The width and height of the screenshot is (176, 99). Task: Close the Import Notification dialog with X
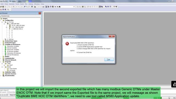point(112,36)
